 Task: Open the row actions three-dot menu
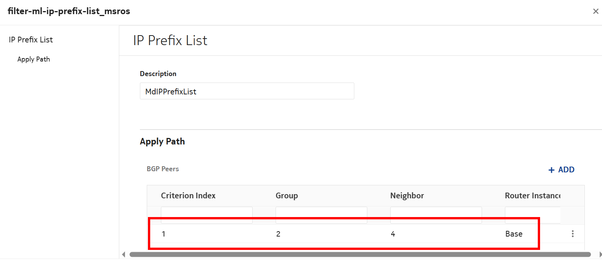point(572,234)
